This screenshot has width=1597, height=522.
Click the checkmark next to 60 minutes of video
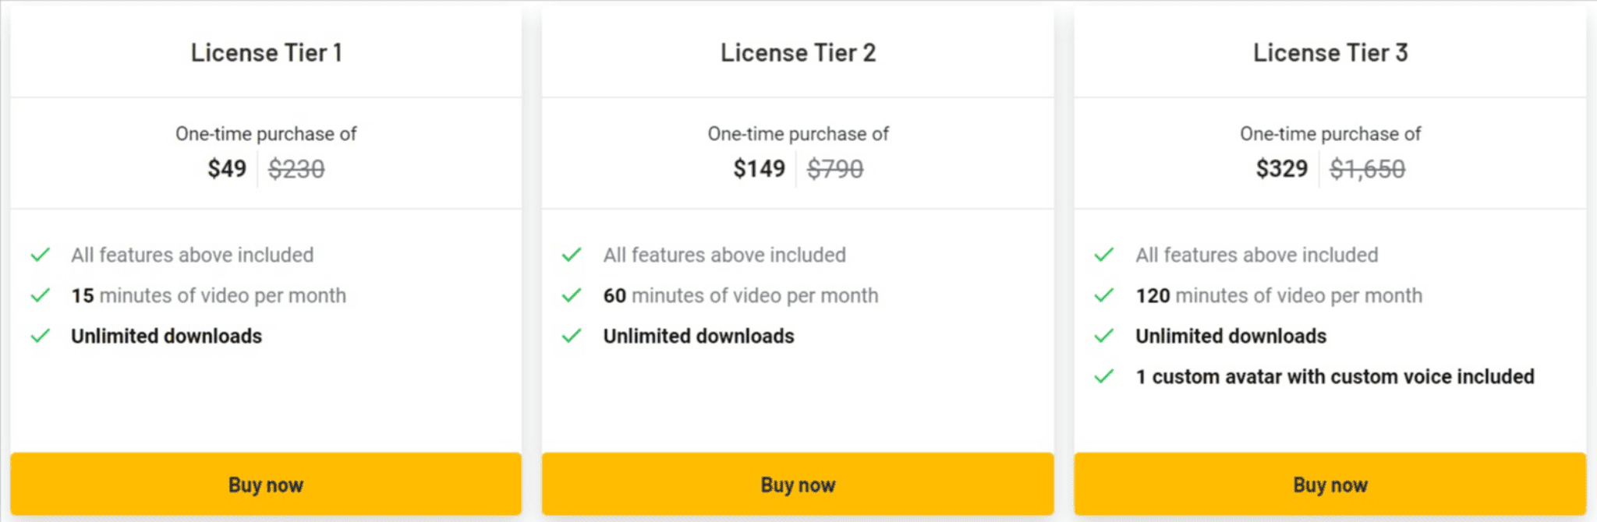[x=572, y=295]
